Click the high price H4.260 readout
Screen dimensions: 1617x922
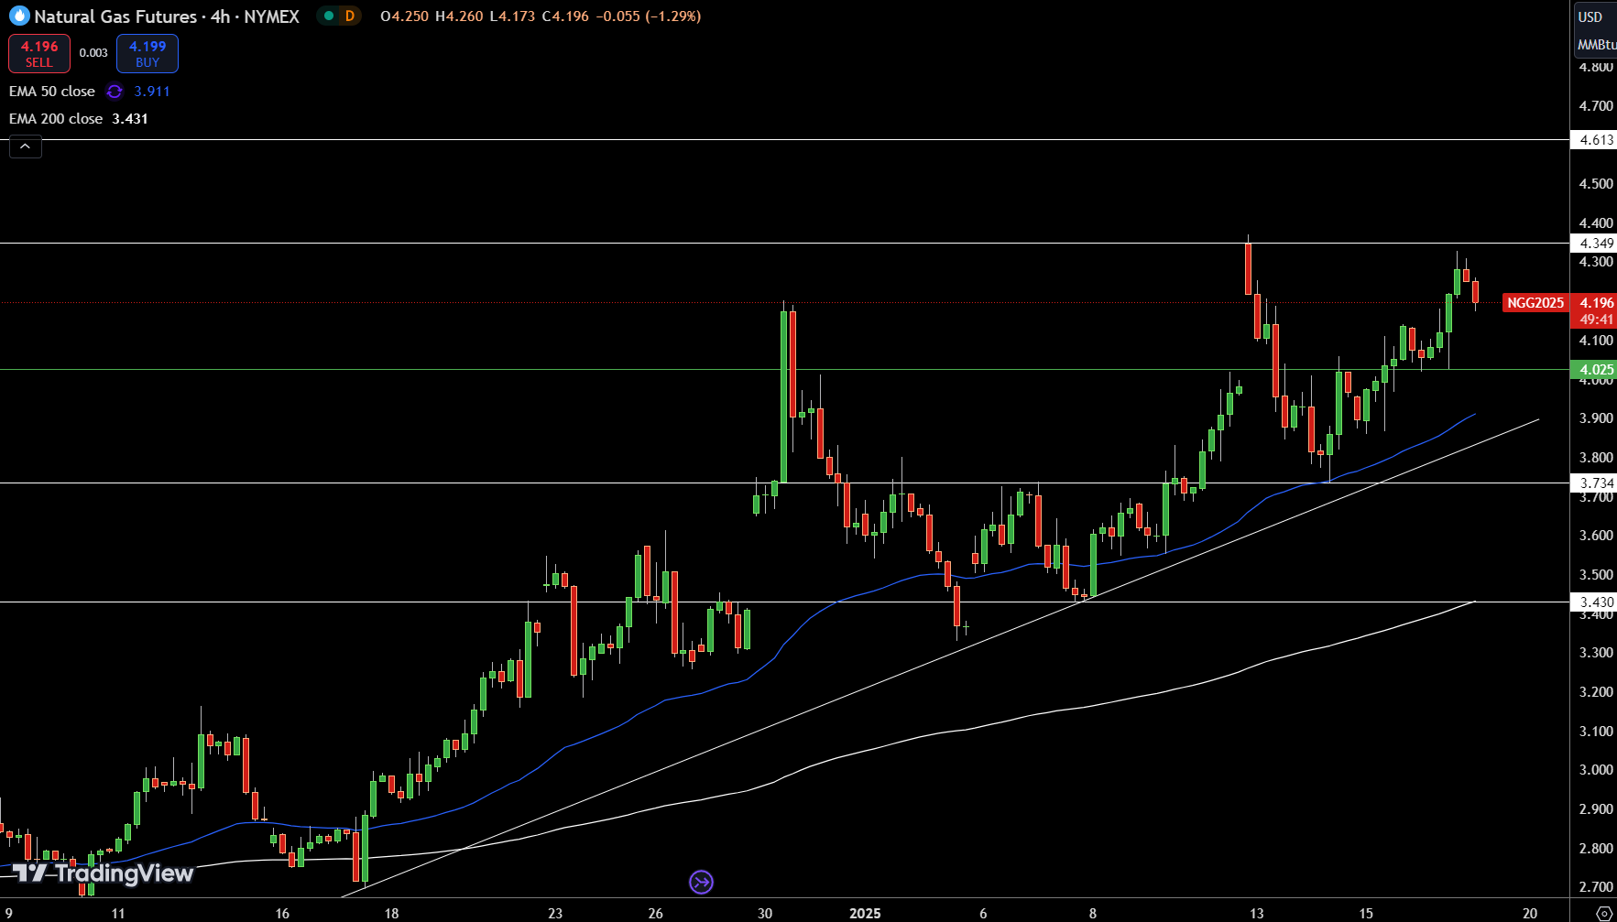[459, 16]
